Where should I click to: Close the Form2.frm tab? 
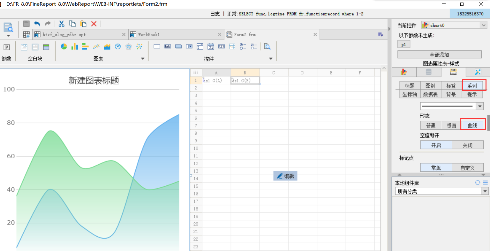coord(315,34)
